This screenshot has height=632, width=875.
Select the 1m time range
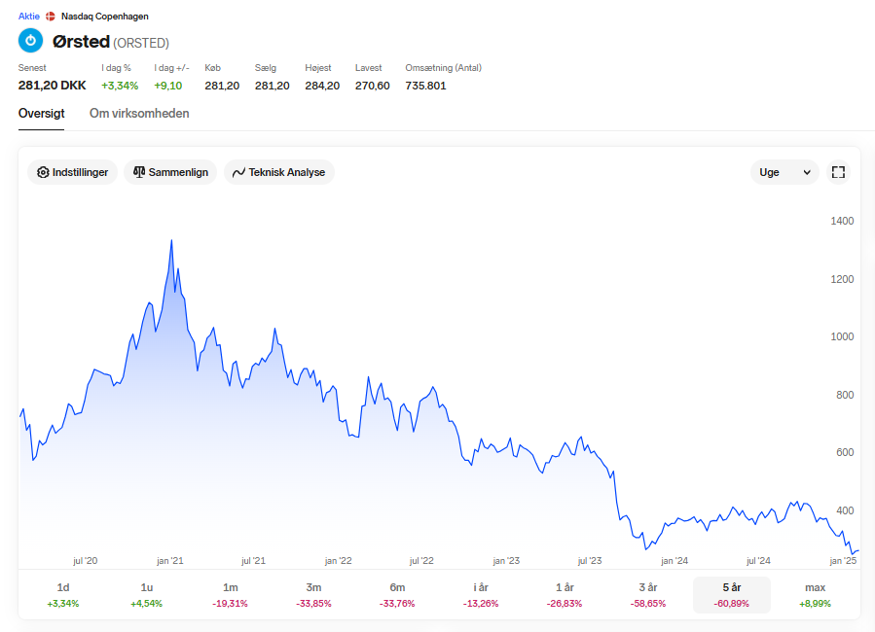(231, 595)
